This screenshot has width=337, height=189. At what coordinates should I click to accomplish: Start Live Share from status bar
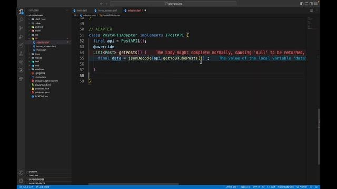(x=43, y=187)
